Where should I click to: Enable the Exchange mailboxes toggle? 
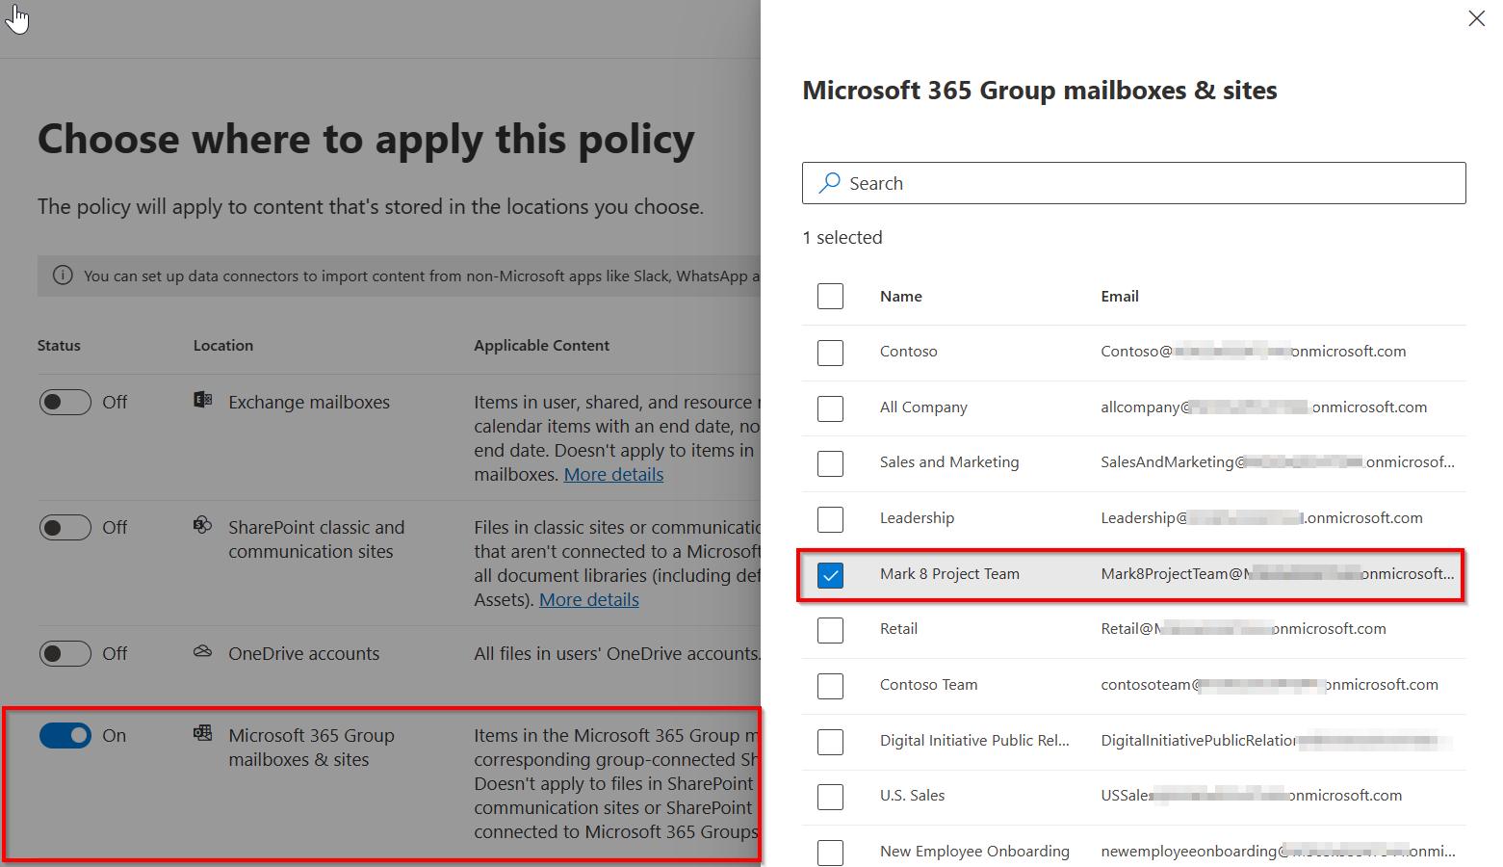tap(65, 402)
